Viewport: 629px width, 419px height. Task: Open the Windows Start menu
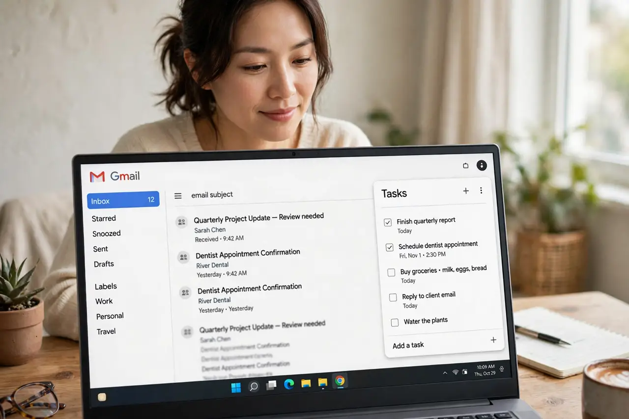(x=236, y=388)
